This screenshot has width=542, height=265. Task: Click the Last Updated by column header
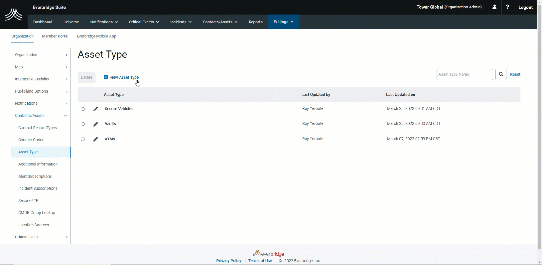coord(316,95)
